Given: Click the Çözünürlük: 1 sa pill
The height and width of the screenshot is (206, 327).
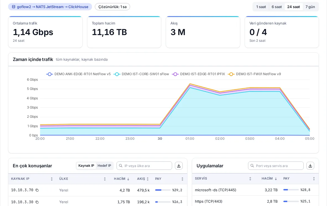Looking at the screenshot, I should (x=112, y=7).
